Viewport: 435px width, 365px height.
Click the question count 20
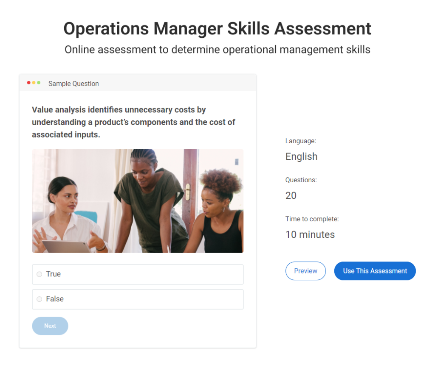tap(291, 195)
